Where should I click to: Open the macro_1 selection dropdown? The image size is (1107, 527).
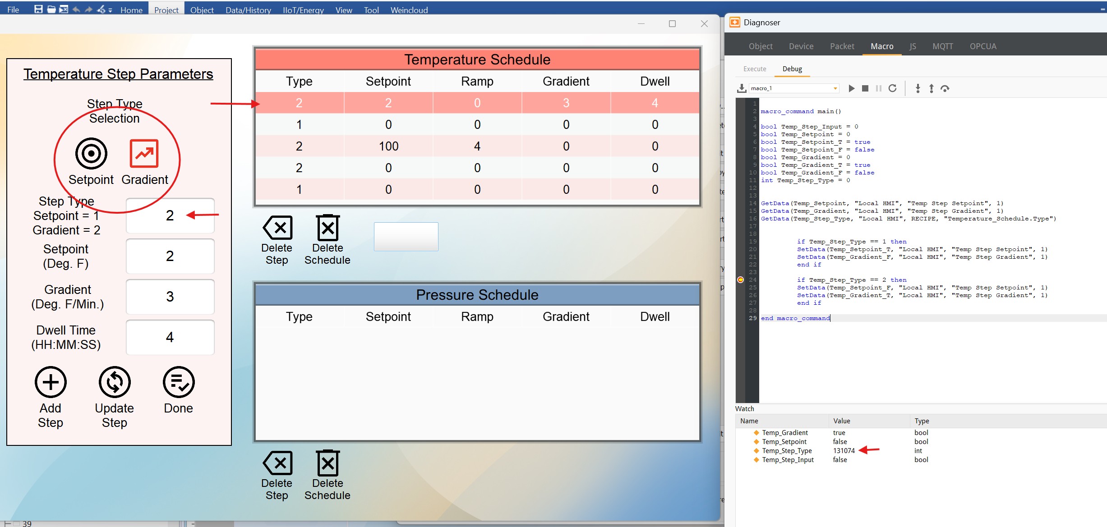835,88
